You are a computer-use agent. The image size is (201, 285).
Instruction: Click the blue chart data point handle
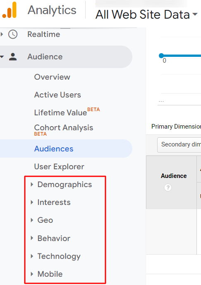(x=161, y=56)
